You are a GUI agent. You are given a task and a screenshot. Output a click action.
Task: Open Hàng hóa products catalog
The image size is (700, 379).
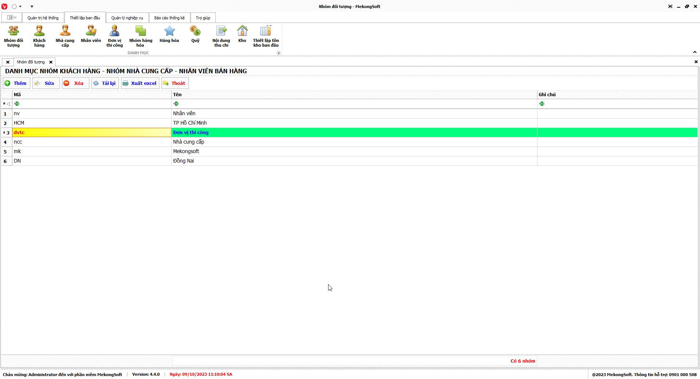click(169, 34)
